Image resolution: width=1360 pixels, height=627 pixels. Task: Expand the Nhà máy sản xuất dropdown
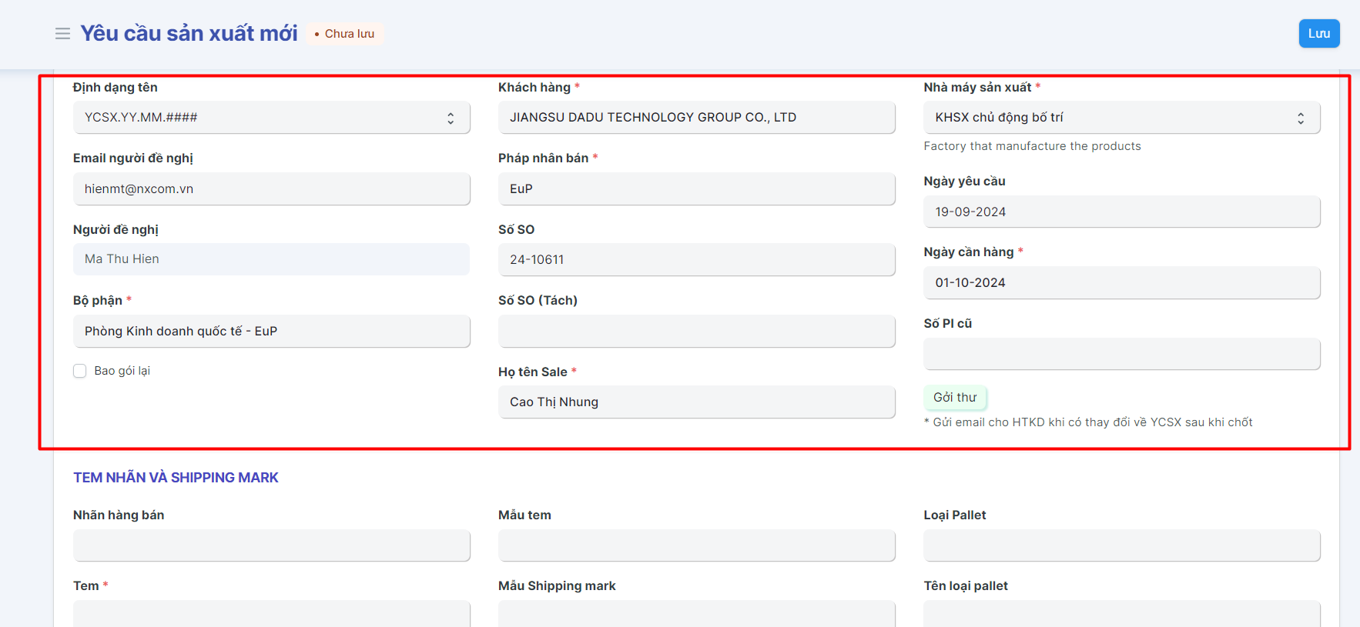click(x=1121, y=118)
